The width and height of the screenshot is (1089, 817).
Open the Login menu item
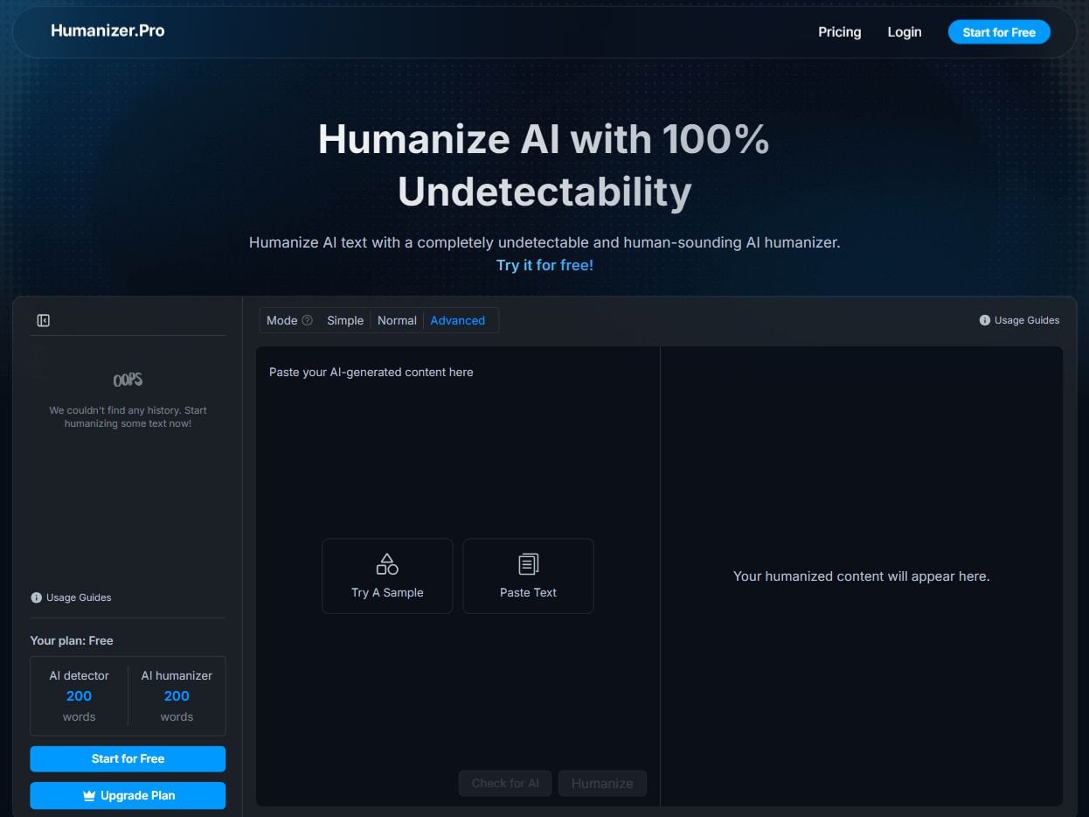pyautogui.click(x=904, y=31)
